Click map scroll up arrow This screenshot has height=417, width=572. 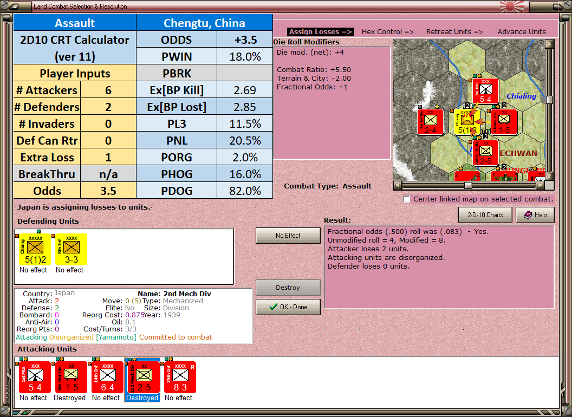[549, 44]
